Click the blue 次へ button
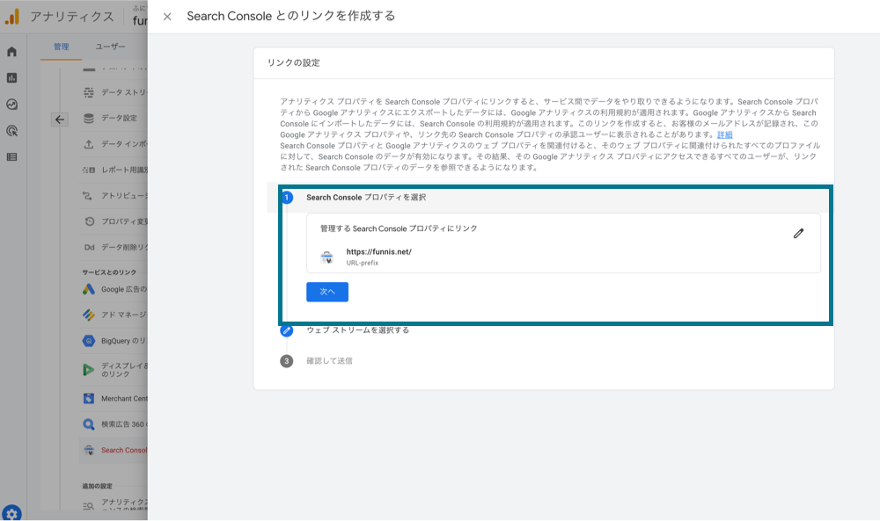Image resolution: width=880 pixels, height=521 pixels. pyautogui.click(x=327, y=292)
